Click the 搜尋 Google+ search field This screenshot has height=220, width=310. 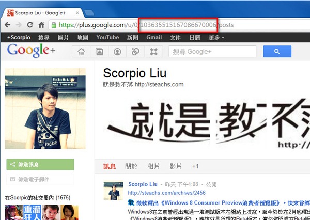[x=212, y=52]
